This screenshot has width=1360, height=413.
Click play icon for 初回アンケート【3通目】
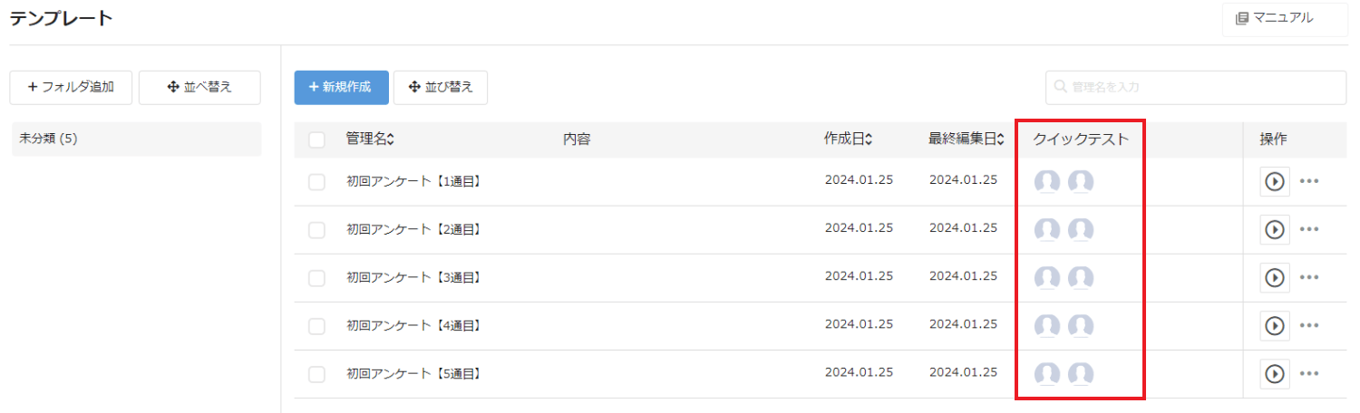pyautogui.click(x=1274, y=277)
